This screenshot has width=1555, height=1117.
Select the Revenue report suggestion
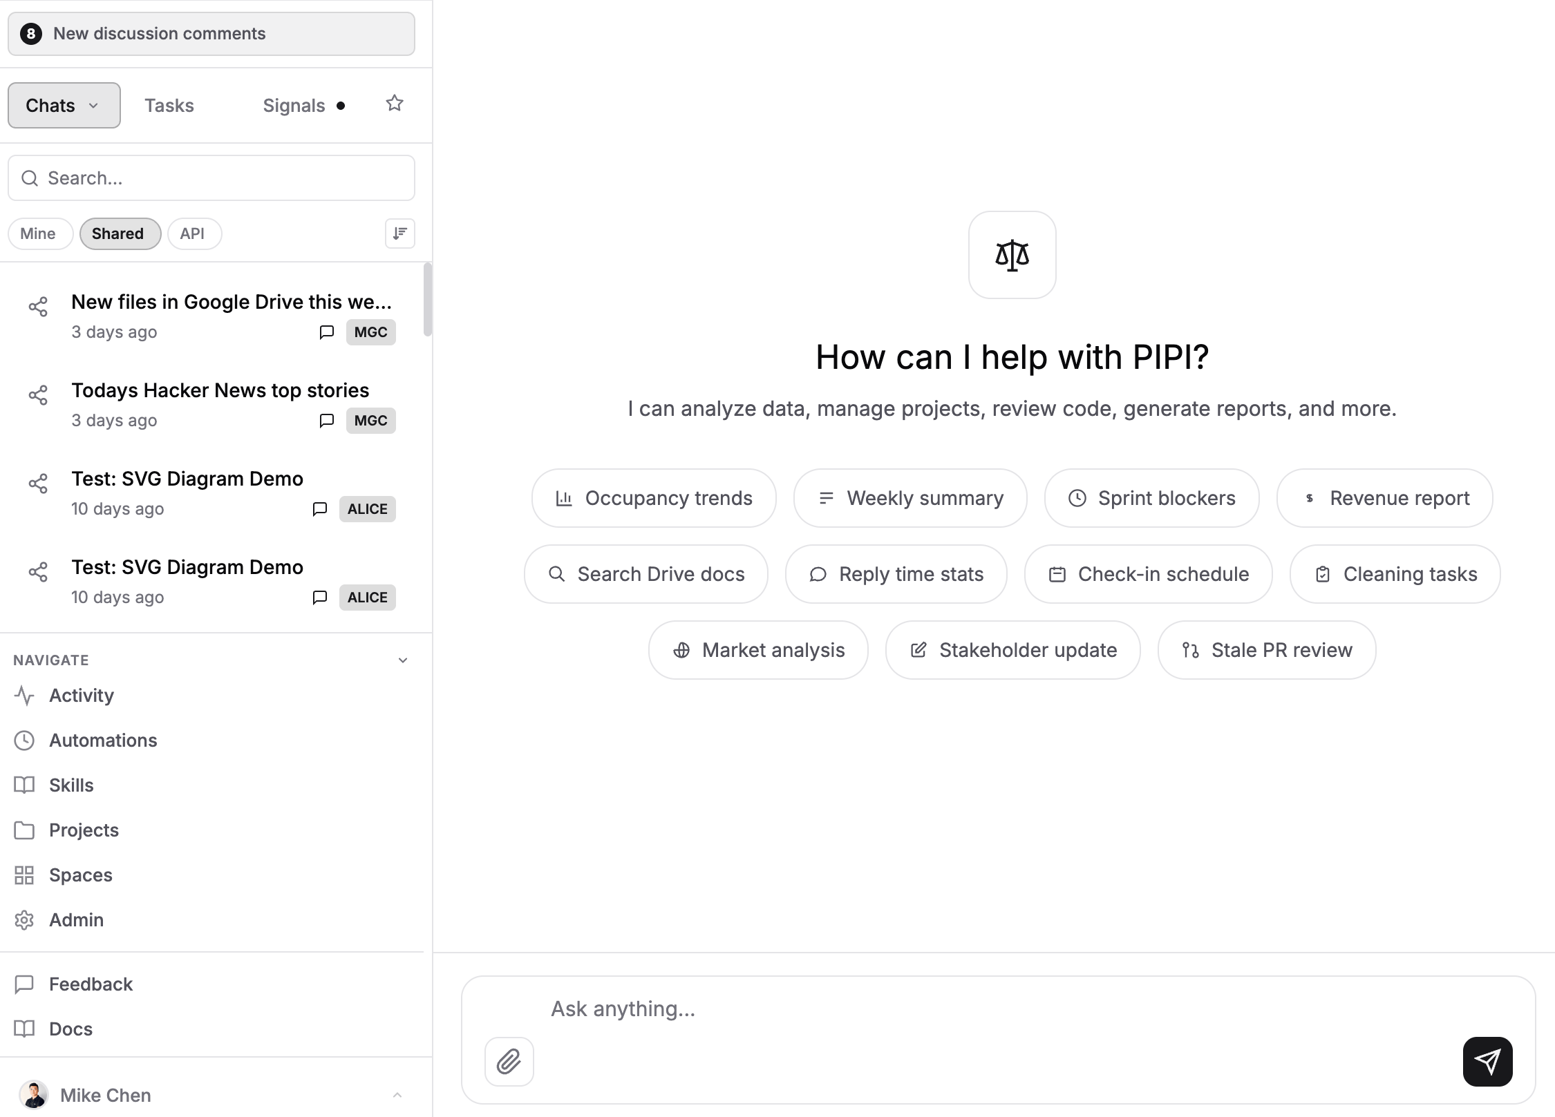1385,498
